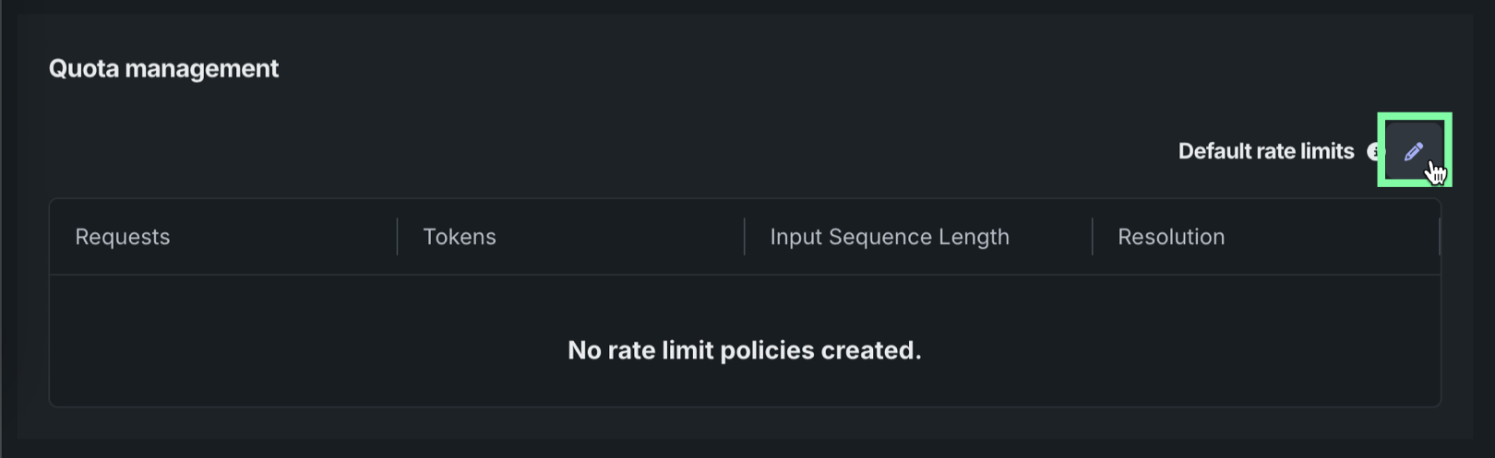This screenshot has height=458, width=1495.
Task: Click the Default rate limits label
Action: coord(1265,151)
